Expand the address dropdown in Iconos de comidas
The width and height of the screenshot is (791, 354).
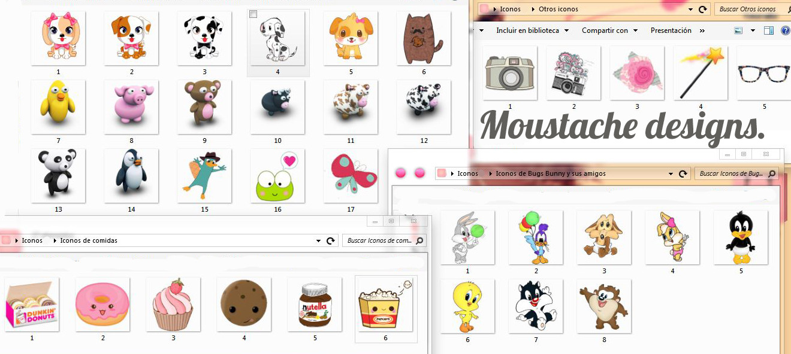[x=318, y=241]
